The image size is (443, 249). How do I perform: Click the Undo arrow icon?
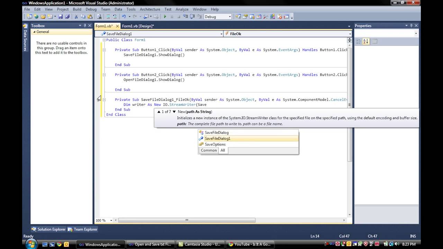click(124, 17)
